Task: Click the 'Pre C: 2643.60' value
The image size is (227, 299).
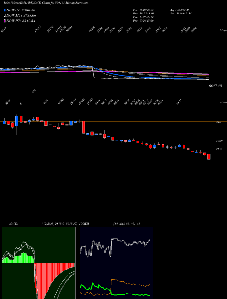Action: [x=143, y=21]
